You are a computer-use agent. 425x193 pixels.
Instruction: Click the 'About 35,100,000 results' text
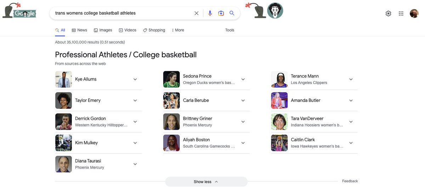coord(90,42)
